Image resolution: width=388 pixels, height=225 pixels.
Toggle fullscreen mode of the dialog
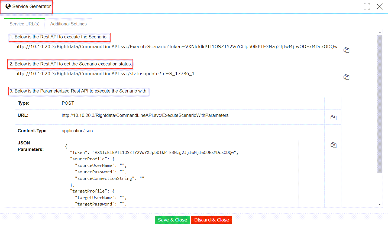point(367,6)
